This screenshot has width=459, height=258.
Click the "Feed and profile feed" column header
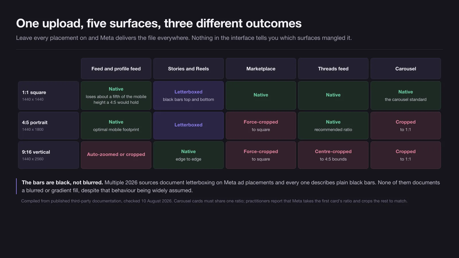click(116, 69)
